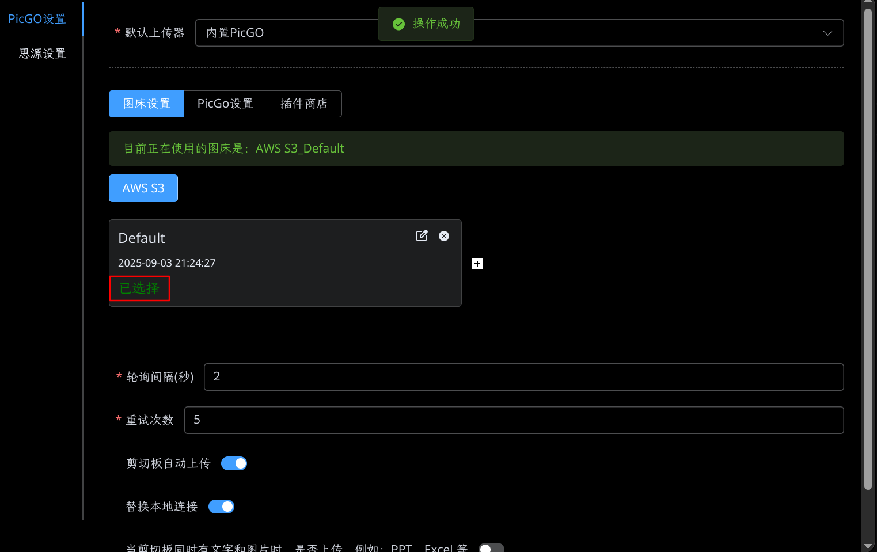Select PicGO设置 in the sidebar

click(x=37, y=19)
